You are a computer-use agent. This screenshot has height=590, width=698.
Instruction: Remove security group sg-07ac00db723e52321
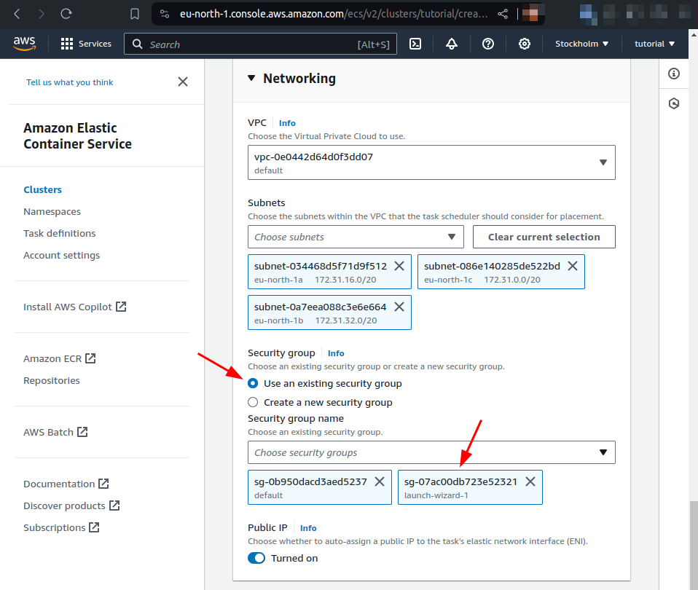(x=530, y=482)
